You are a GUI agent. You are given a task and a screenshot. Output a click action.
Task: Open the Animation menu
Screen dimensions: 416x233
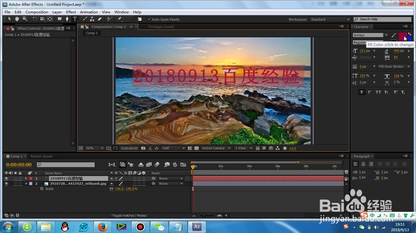click(x=89, y=12)
